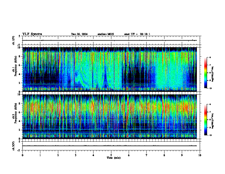This screenshot has width=225, height=174.
Task: Click the "ch.3(V)" waveform axis label
Action: click(x=13, y=146)
